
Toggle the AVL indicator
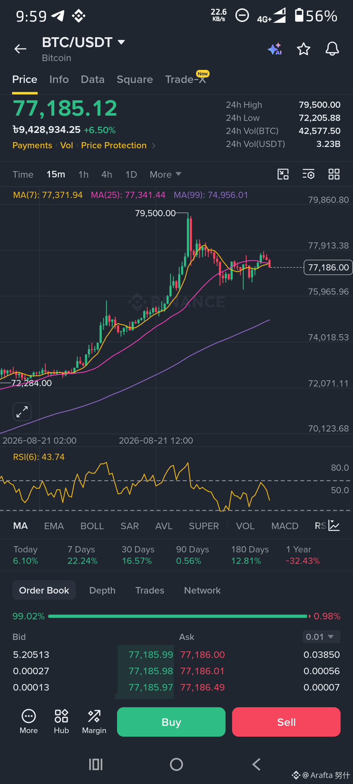coord(164,526)
